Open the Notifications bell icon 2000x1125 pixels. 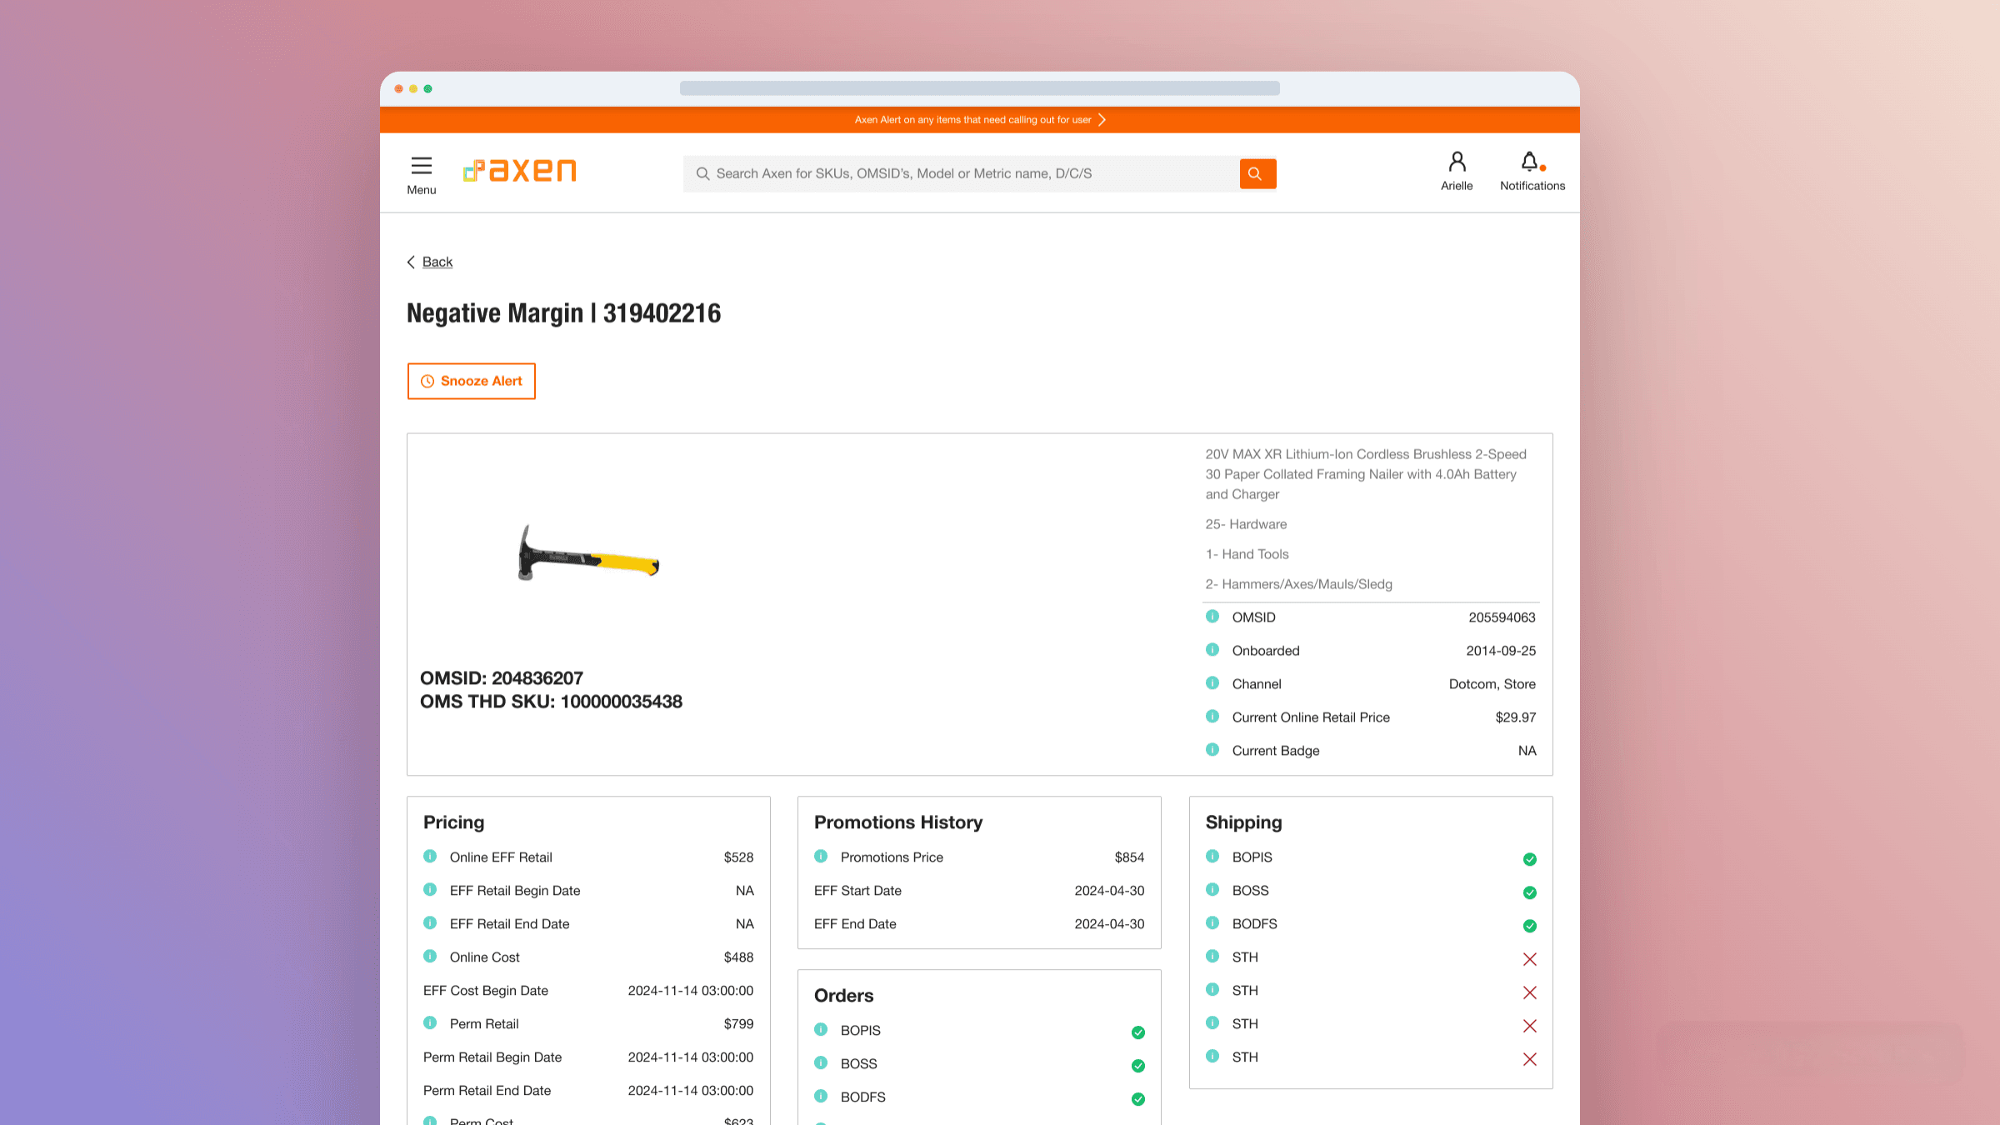click(1530, 162)
